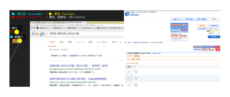Open a new Chrome tab
Image resolution: width=230 pixels, height=97 pixels.
pos(88,22)
